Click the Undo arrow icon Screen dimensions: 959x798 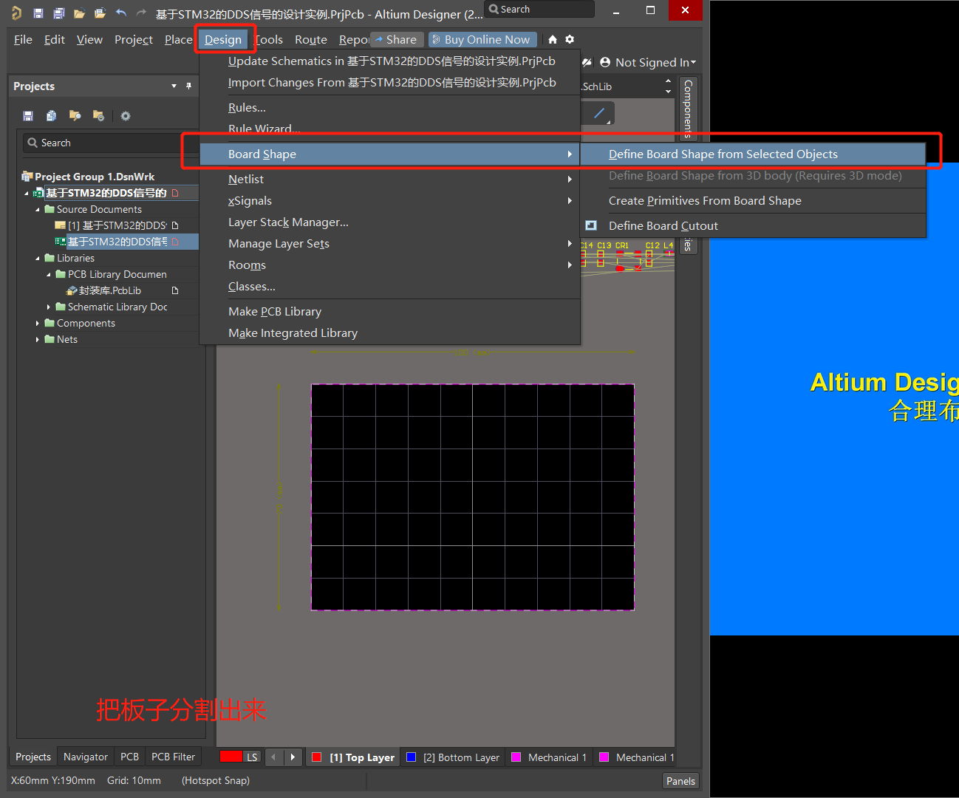(x=121, y=13)
